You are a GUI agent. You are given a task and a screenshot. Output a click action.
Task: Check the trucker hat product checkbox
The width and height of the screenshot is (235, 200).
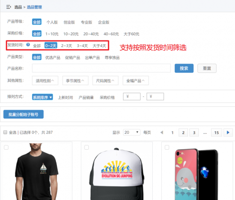[x=86, y=147]
